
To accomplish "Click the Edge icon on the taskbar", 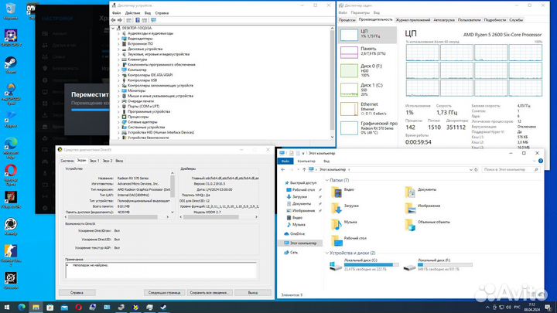I will pos(22,308).
